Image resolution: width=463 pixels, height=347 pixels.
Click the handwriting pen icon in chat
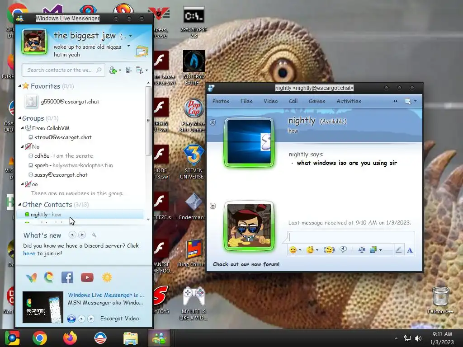tap(398, 250)
